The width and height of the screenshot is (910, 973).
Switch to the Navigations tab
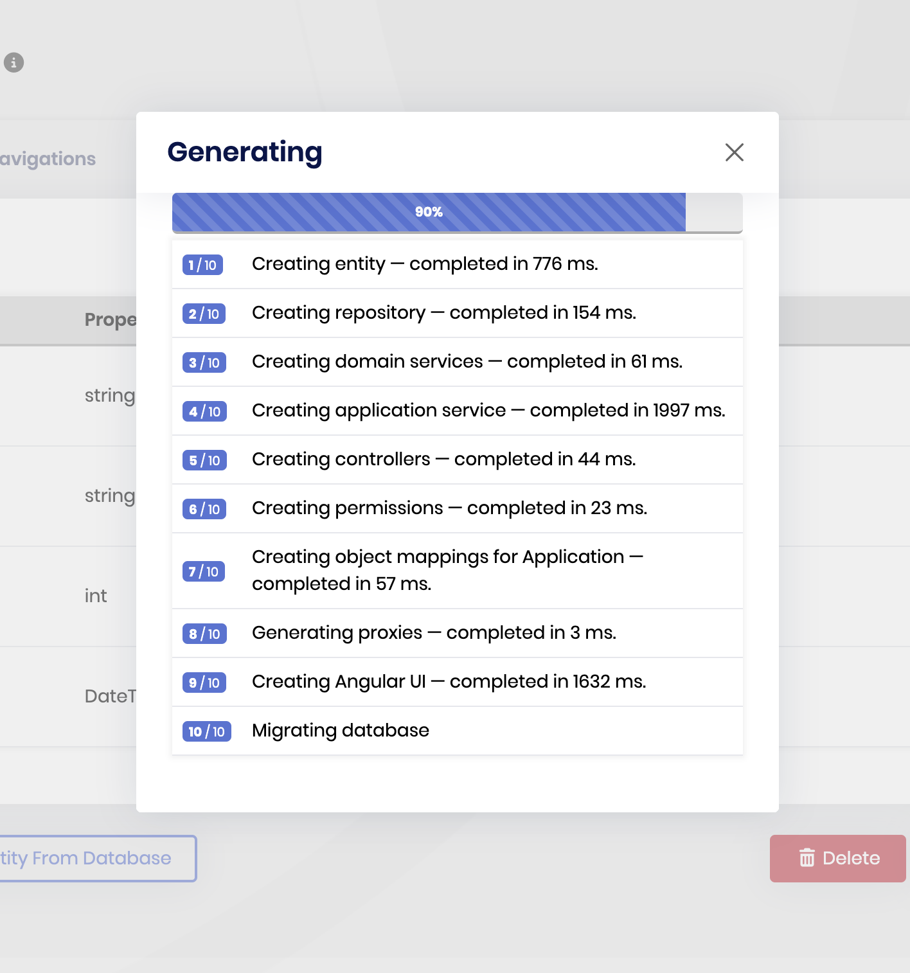point(48,159)
